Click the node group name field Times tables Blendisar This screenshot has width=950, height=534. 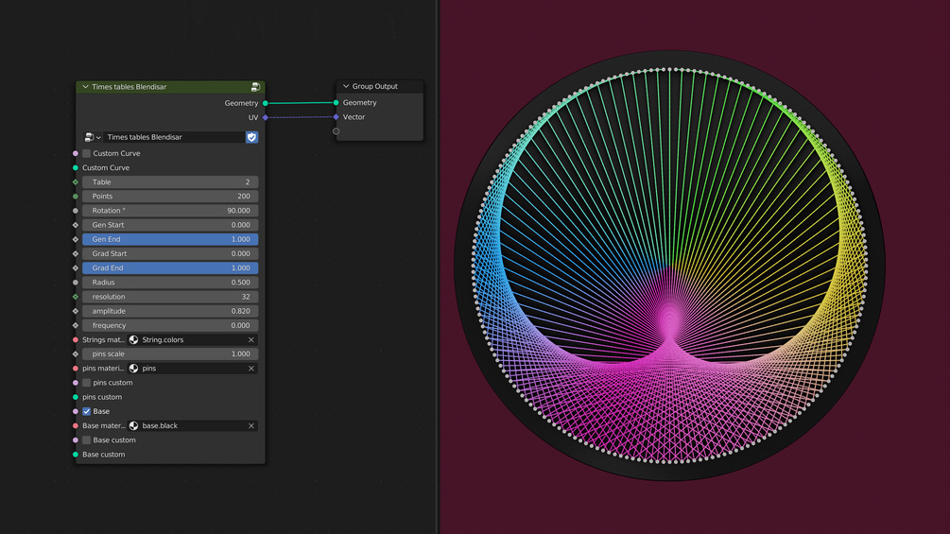click(174, 137)
